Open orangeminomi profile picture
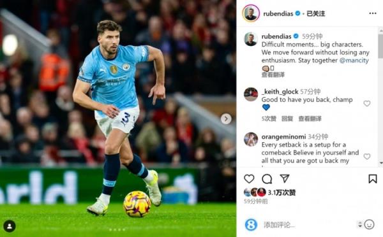Image resolution: width=383 pixels, height=237 pixels. click(x=251, y=140)
